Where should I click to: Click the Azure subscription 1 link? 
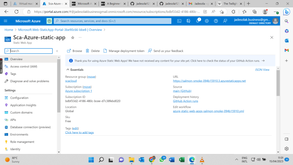pos(78,91)
